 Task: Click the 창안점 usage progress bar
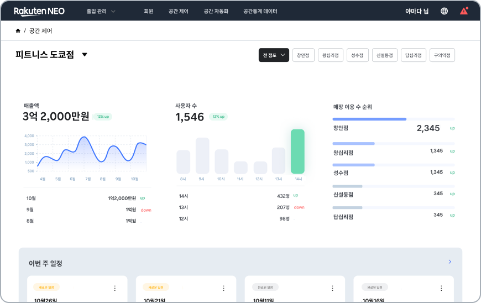tap(393, 119)
